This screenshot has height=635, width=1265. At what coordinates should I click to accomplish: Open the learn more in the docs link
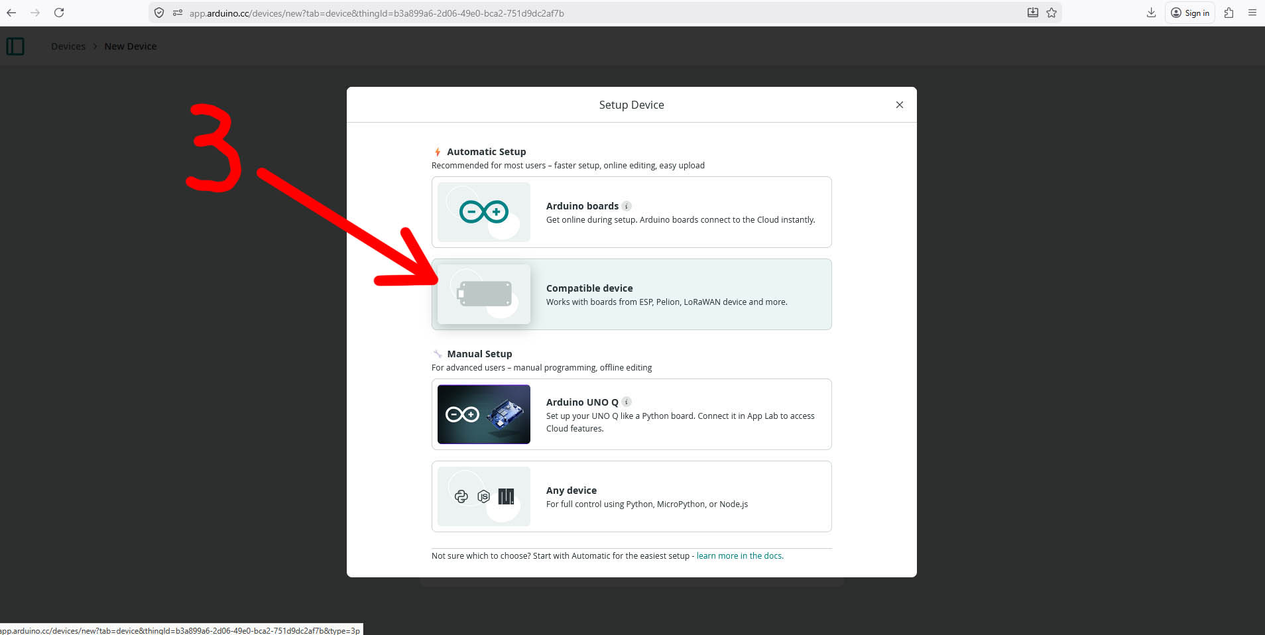[739, 556]
